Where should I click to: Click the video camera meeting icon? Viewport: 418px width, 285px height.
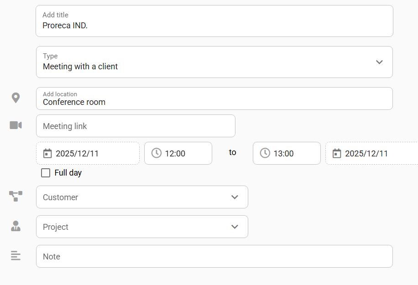(x=16, y=125)
